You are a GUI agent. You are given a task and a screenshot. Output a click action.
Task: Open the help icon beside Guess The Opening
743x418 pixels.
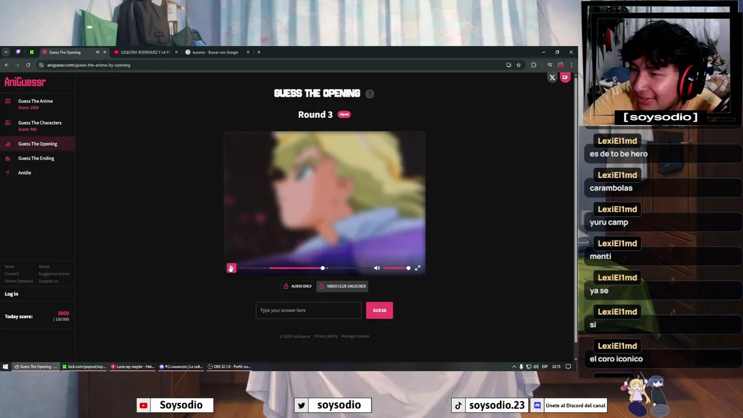click(x=370, y=93)
